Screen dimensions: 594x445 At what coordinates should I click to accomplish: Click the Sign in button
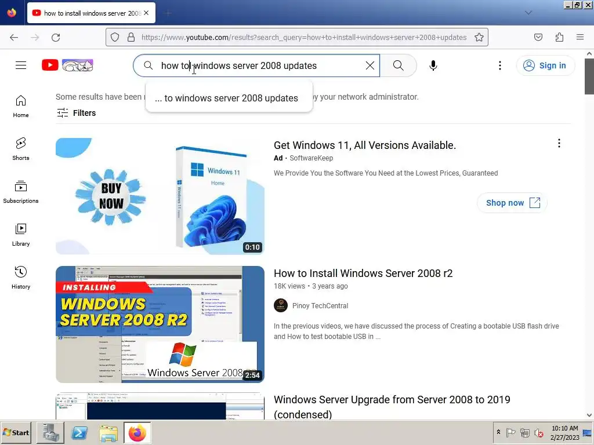(x=545, y=65)
